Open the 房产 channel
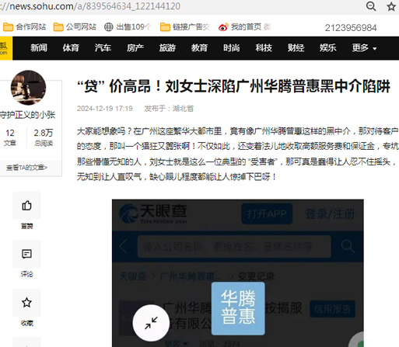The image size is (399, 347). point(135,48)
